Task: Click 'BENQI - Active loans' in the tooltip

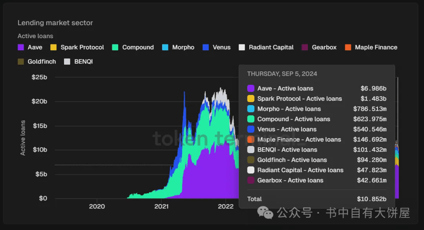Action: click(x=287, y=150)
